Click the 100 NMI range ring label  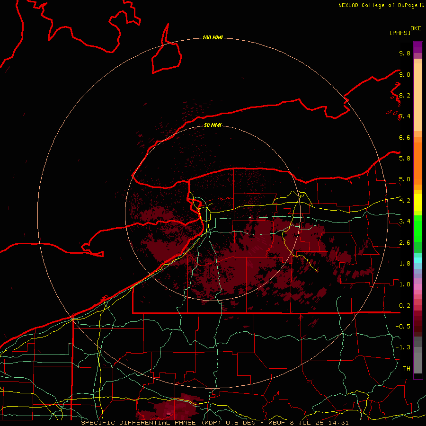[x=213, y=37]
